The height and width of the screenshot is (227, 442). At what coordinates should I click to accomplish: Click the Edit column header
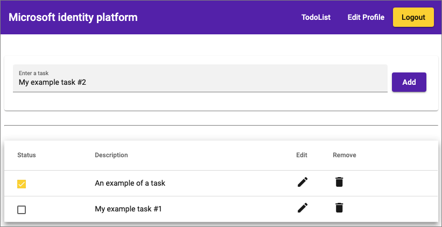click(x=301, y=155)
